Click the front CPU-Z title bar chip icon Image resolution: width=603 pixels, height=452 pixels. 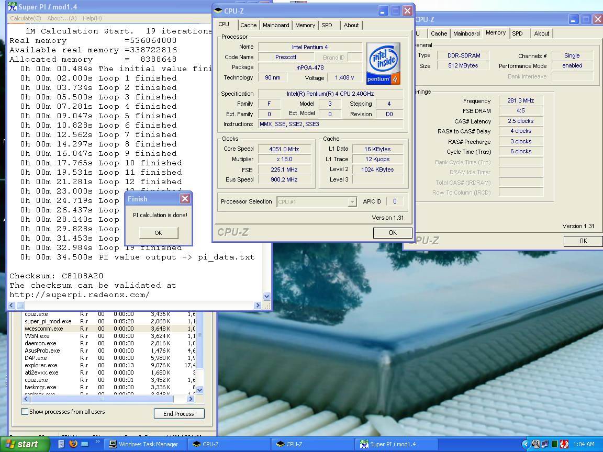pyautogui.click(x=218, y=11)
